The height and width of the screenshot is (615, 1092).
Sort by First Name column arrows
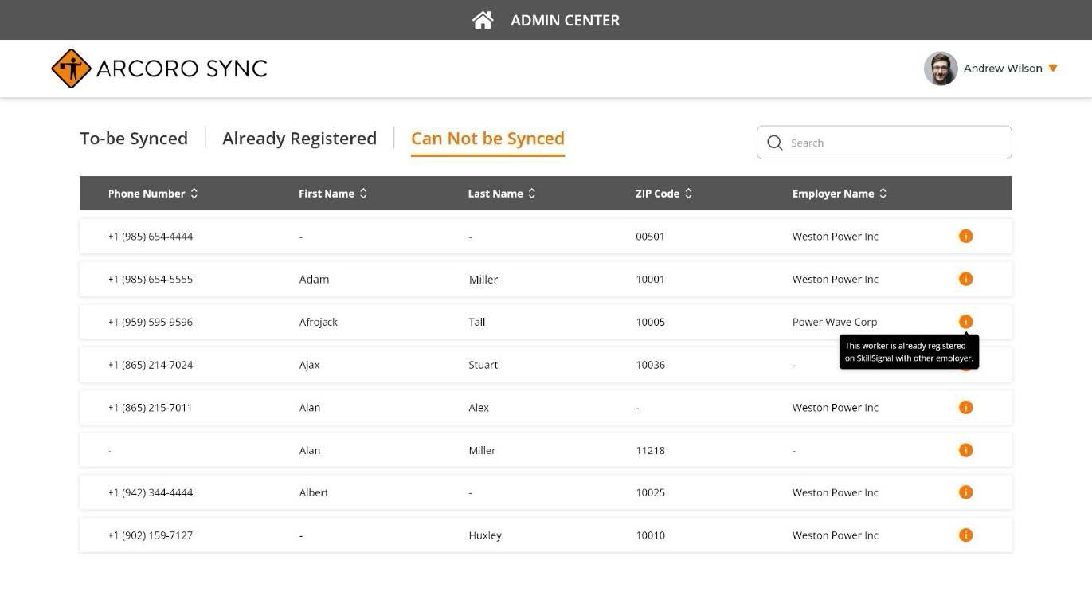(363, 194)
